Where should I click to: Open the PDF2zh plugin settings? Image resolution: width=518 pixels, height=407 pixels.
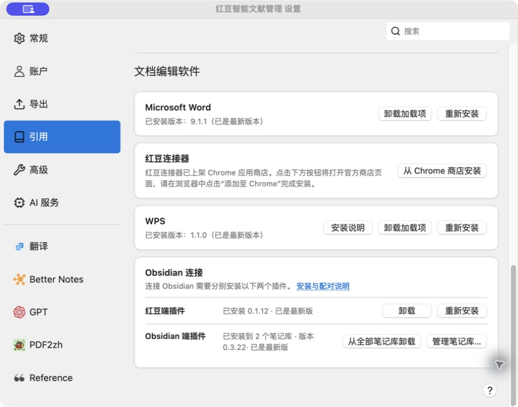(x=62, y=345)
